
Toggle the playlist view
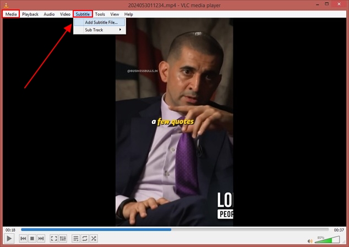pos(75,239)
